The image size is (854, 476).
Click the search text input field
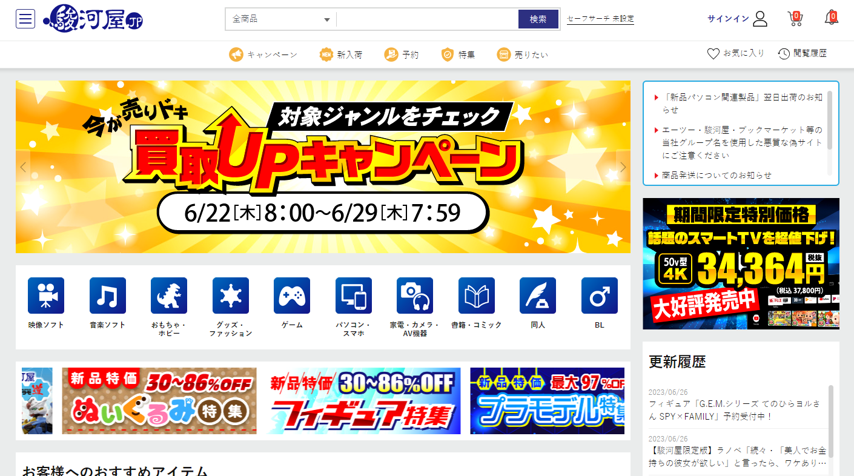tap(427, 19)
